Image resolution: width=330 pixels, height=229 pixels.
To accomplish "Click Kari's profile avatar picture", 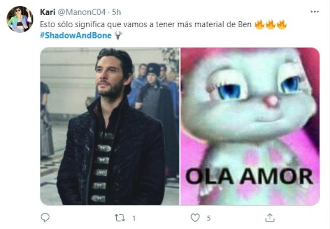I will (20, 19).
